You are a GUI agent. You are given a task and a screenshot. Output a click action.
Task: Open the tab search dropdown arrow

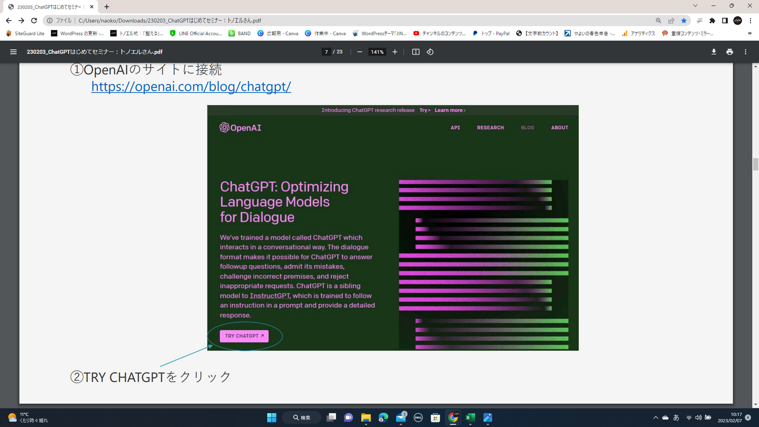pyautogui.click(x=695, y=6)
